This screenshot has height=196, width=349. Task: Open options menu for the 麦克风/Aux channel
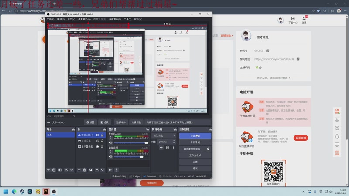(x=111, y=138)
